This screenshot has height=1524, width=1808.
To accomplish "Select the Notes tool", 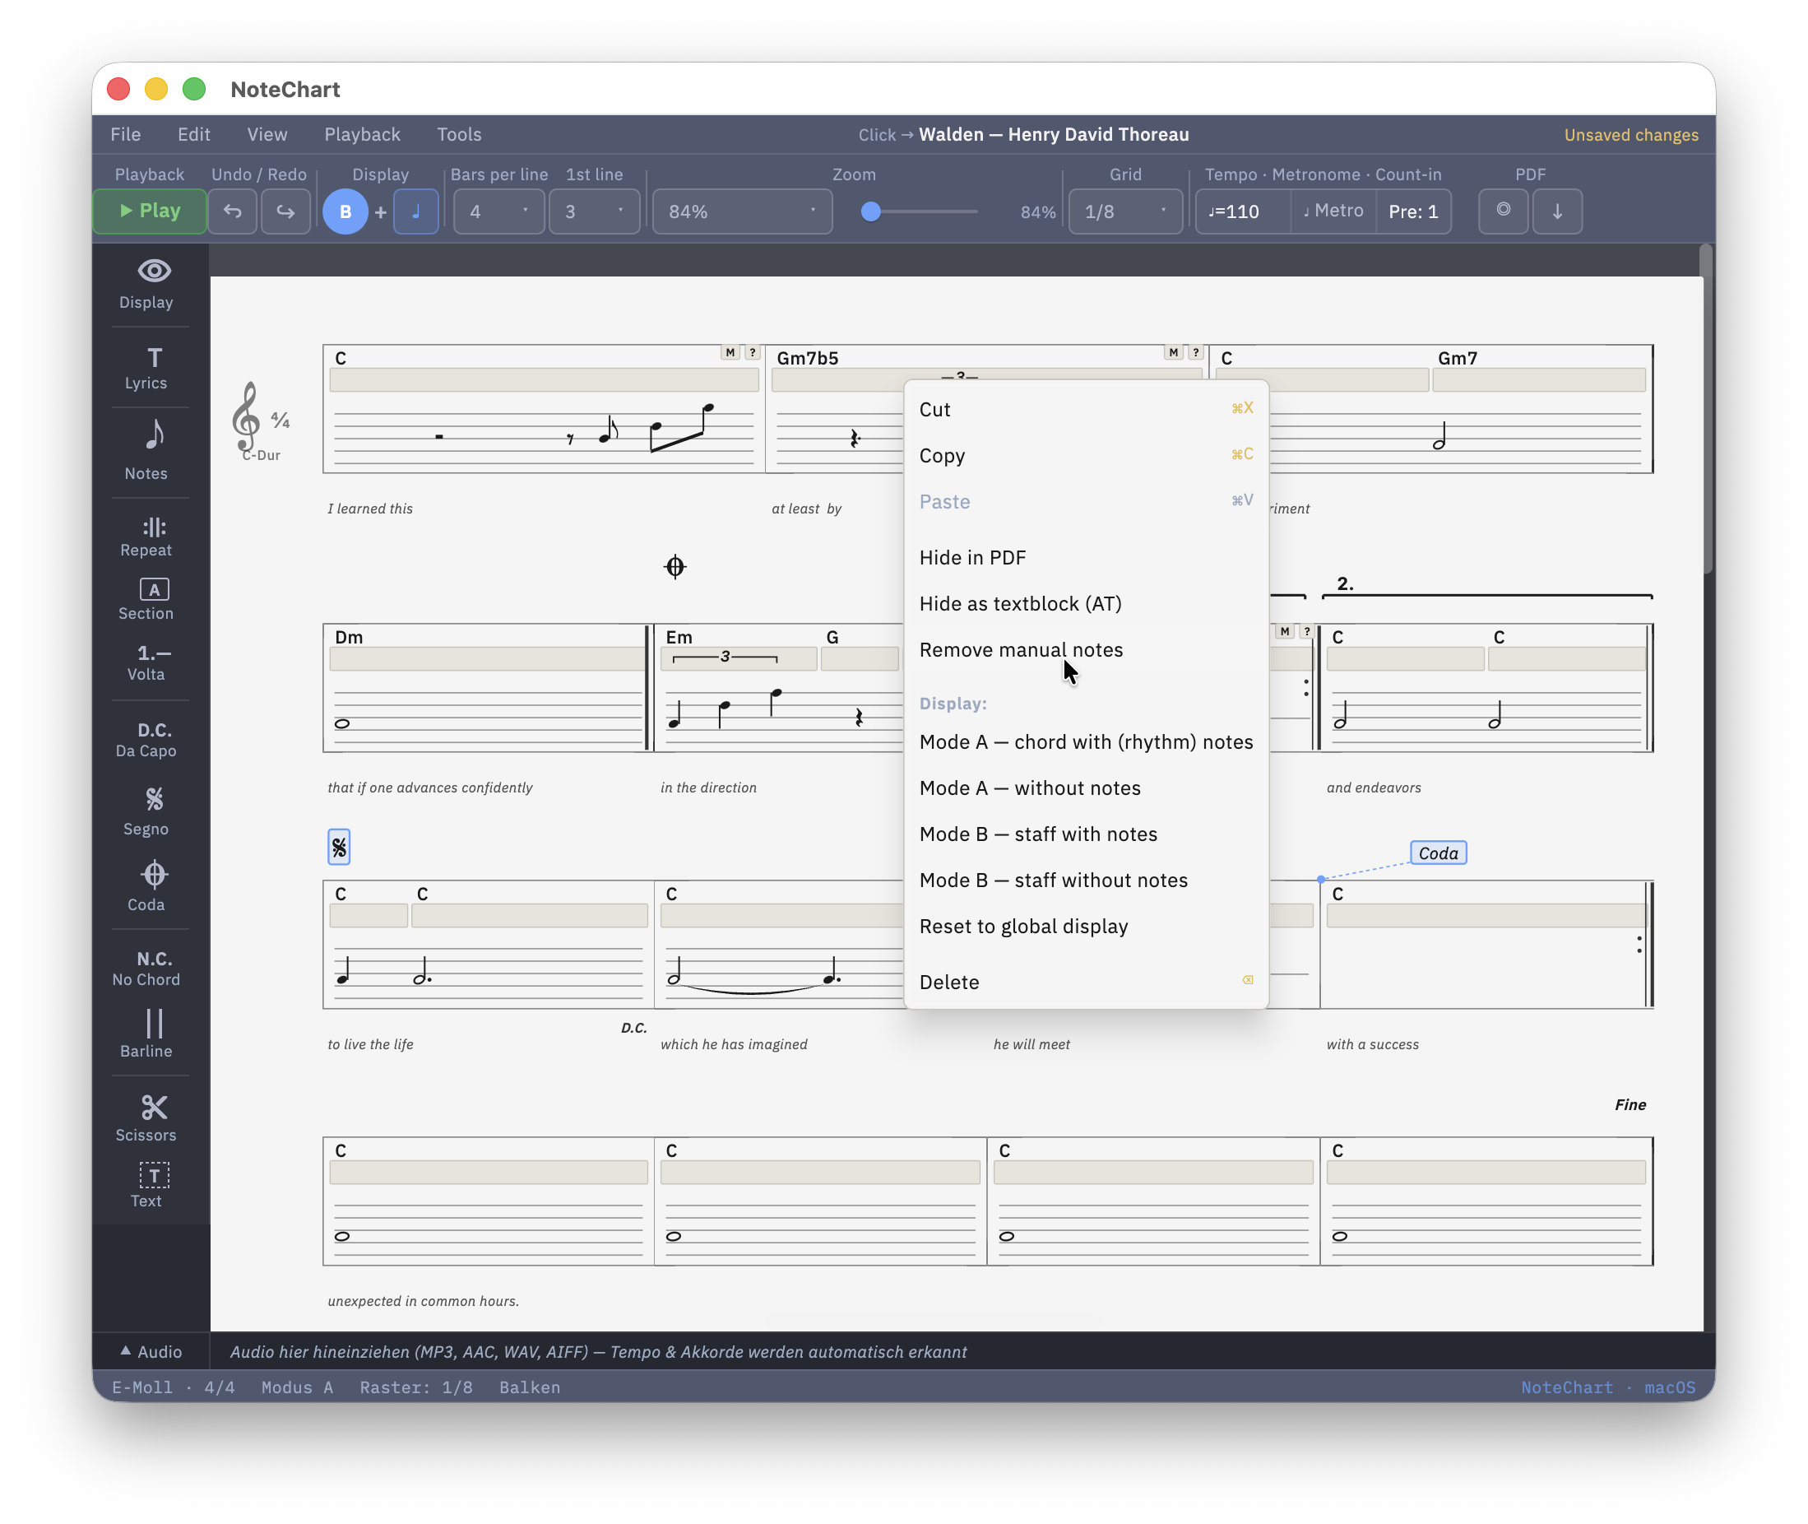I will click(x=146, y=450).
